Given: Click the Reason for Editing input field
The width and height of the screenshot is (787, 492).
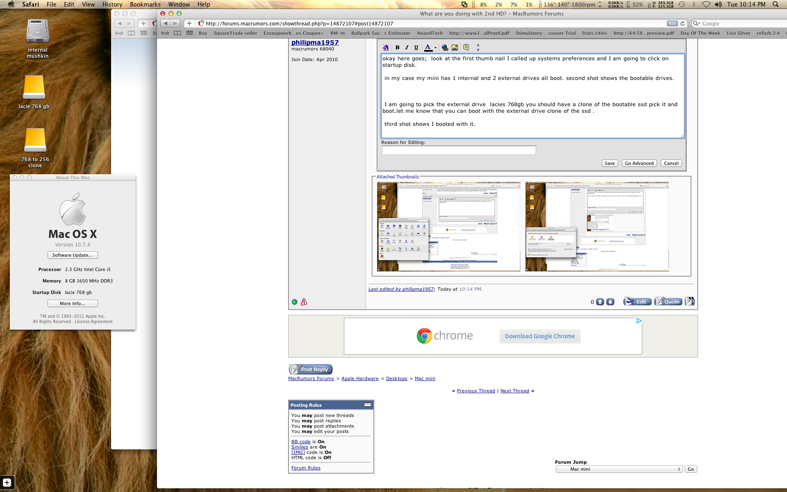Looking at the screenshot, I should pos(459,150).
